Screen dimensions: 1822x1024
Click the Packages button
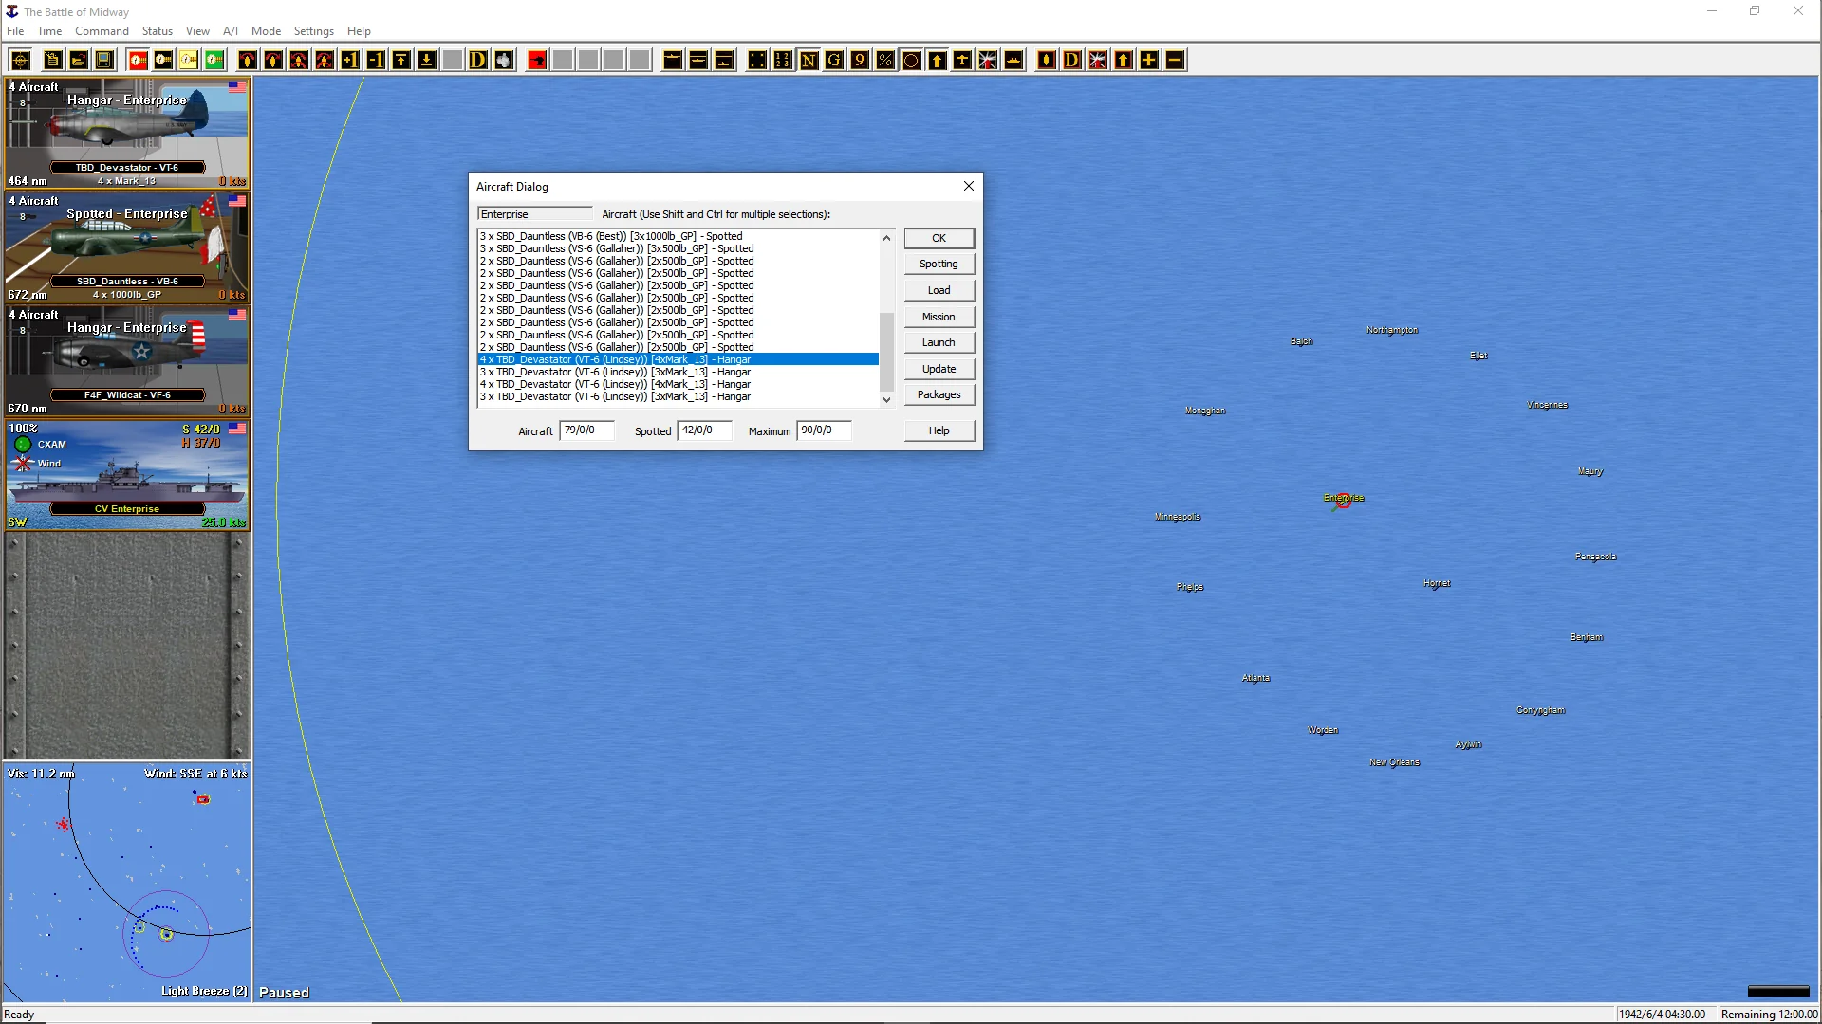tap(939, 394)
